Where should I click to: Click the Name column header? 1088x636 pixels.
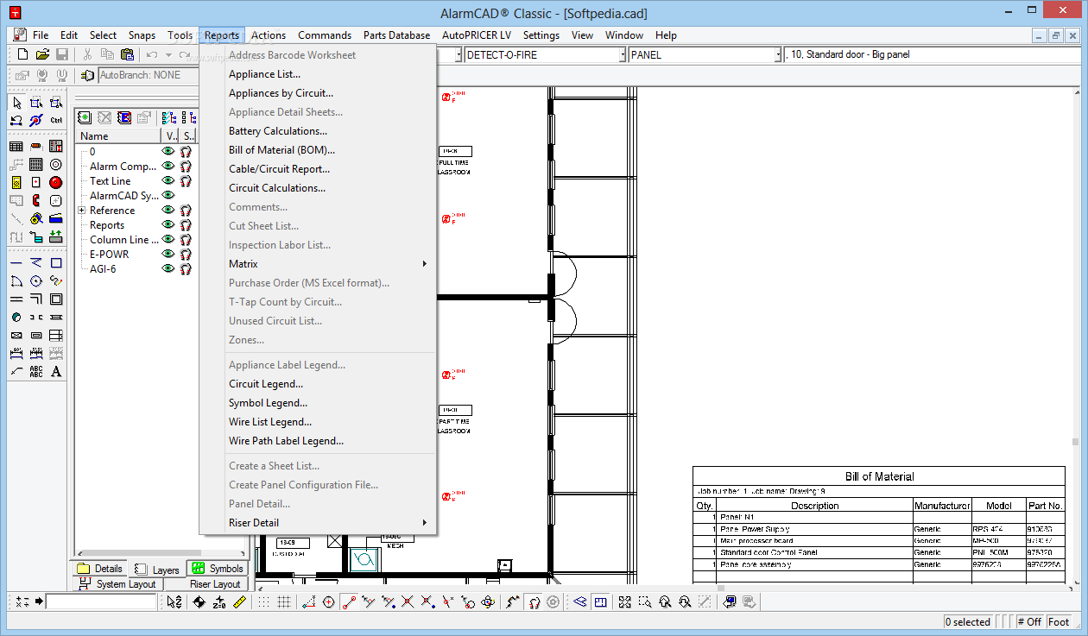point(119,136)
